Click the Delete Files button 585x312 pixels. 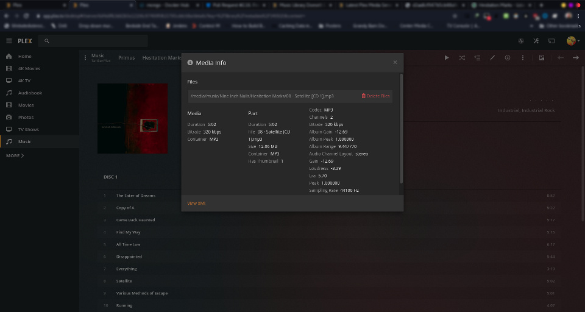coord(375,96)
